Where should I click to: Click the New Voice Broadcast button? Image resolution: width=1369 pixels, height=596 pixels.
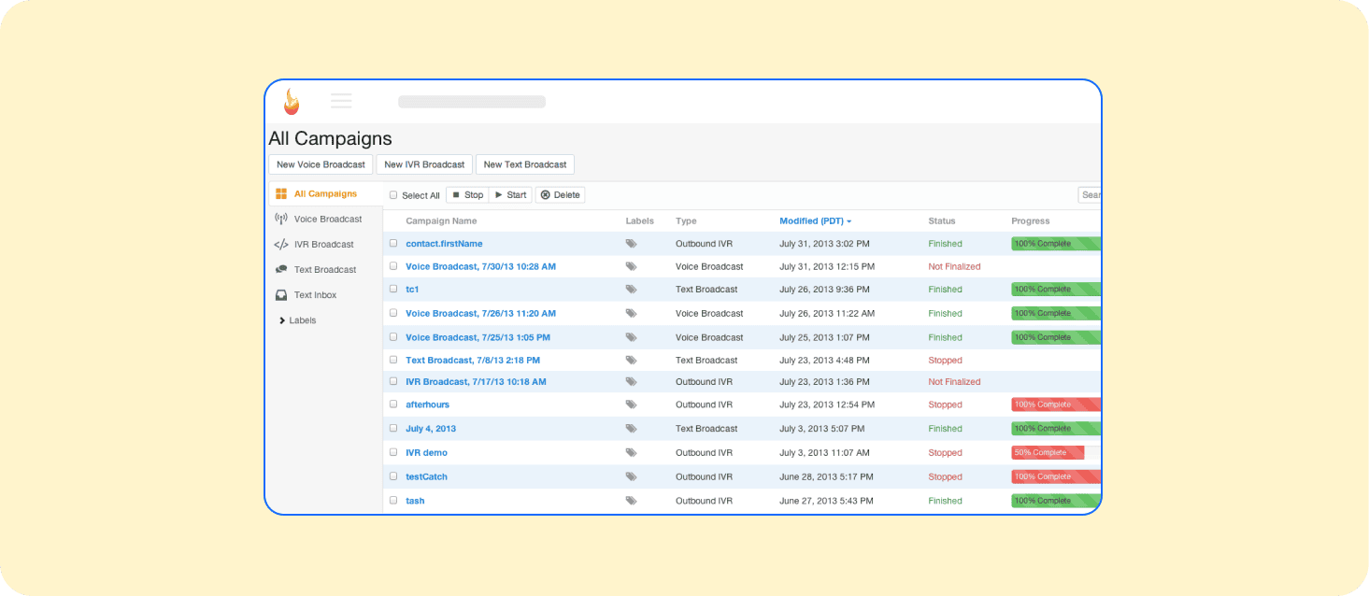pyautogui.click(x=321, y=164)
